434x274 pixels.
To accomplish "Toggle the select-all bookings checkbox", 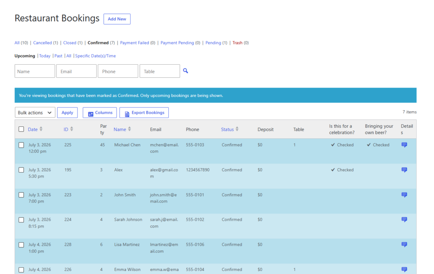I will click(21, 129).
